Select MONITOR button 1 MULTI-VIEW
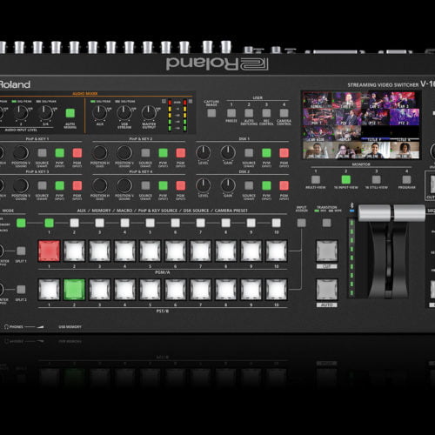This screenshot has height=435, width=435. (x=316, y=179)
